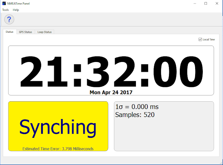Maximize the NMEATime Panel window
Viewport: 223px width, 165px height.
pyautogui.click(x=206, y=3)
